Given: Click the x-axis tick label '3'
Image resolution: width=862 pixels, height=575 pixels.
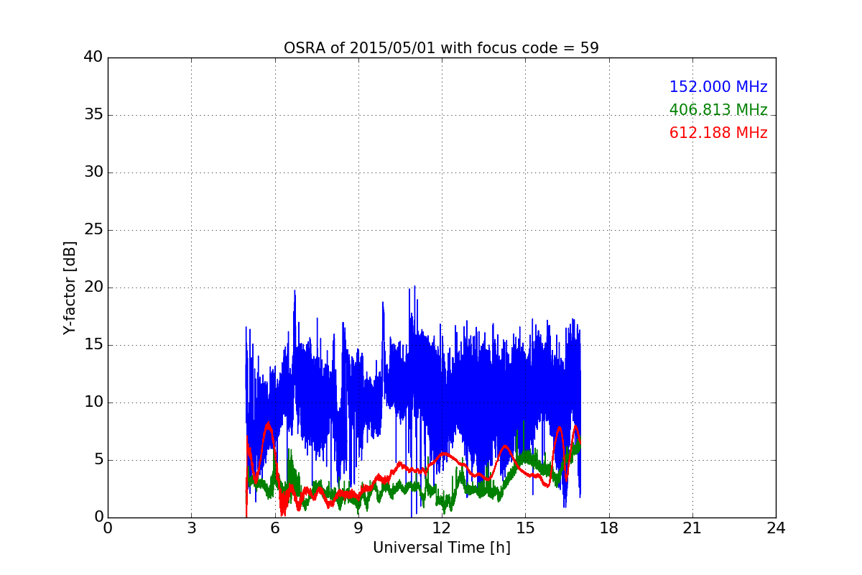Looking at the screenshot, I should [191, 528].
